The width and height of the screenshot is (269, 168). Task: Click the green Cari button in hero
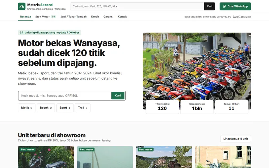point(118,95)
